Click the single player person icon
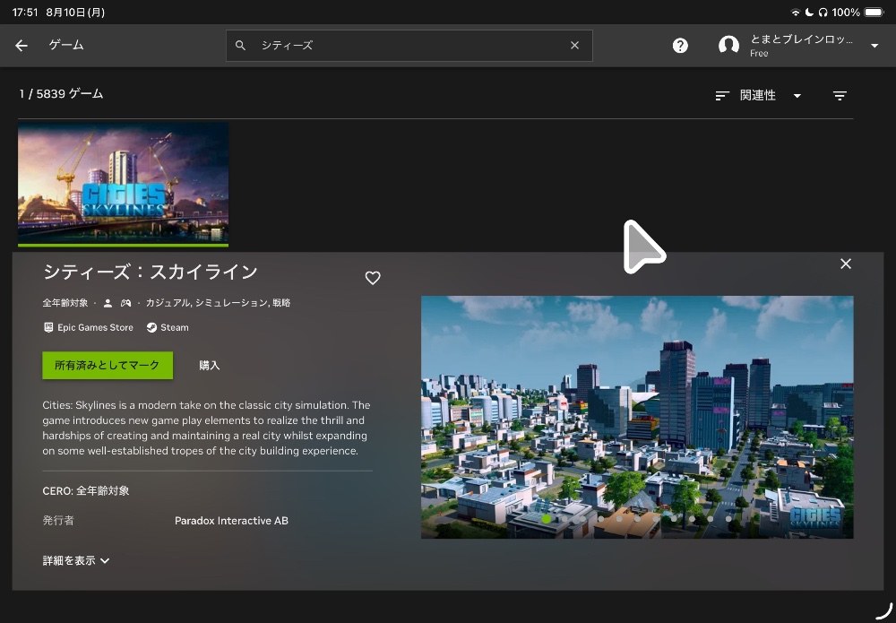Viewport: 896px width, 623px height. [108, 303]
